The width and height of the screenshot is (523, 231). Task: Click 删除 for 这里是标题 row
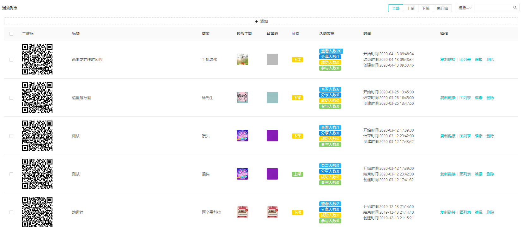click(x=490, y=98)
